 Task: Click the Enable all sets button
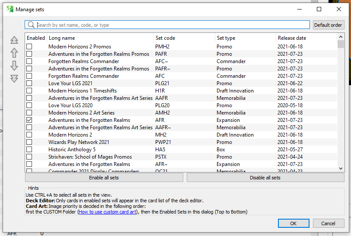point(104,178)
